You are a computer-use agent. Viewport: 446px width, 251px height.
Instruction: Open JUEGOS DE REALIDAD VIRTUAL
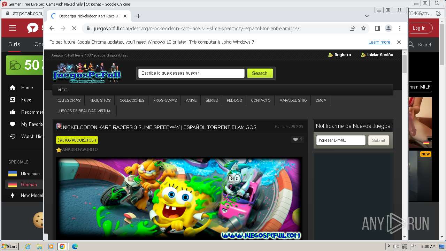(x=85, y=111)
